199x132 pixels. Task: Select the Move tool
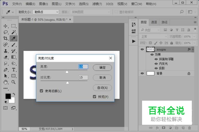[x=5, y=26]
